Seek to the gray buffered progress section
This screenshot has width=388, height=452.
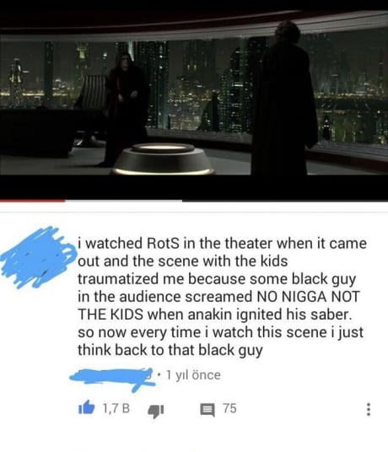(124, 201)
